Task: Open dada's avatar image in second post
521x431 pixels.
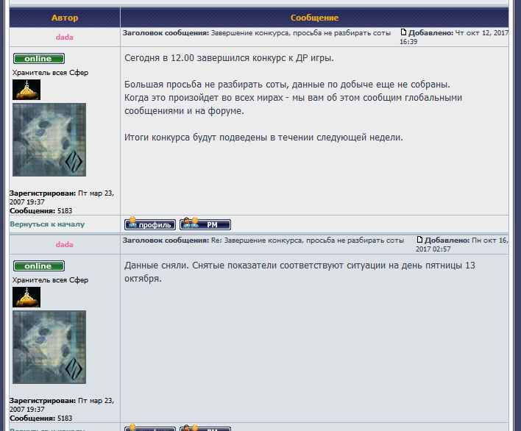Action: pos(49,347)
